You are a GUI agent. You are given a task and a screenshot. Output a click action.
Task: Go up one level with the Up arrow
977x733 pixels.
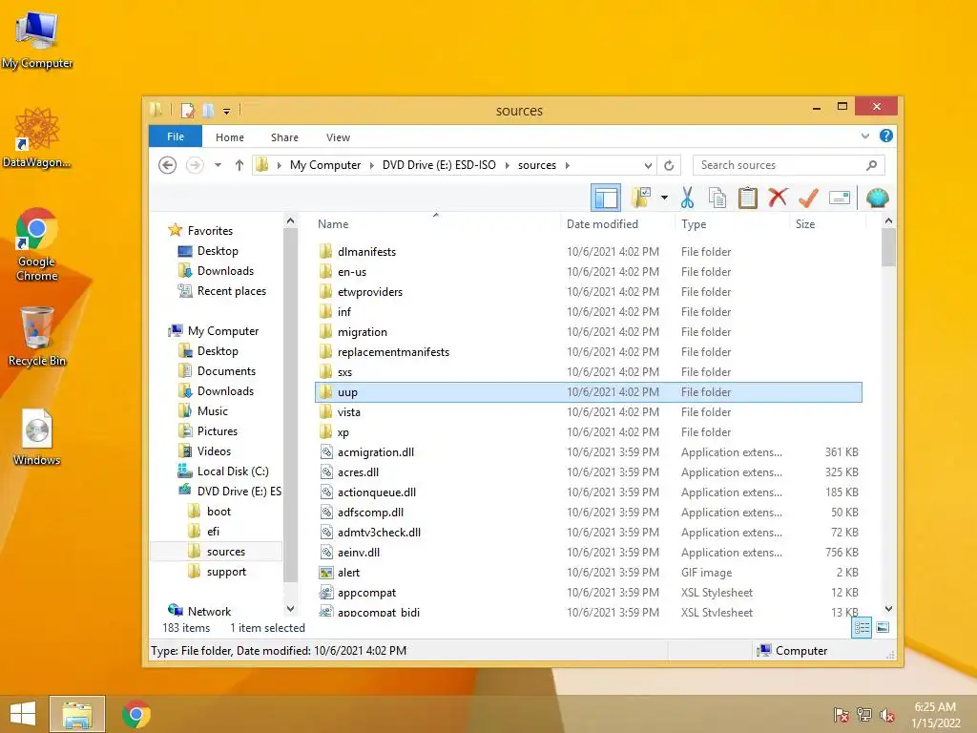pos(239,165)
